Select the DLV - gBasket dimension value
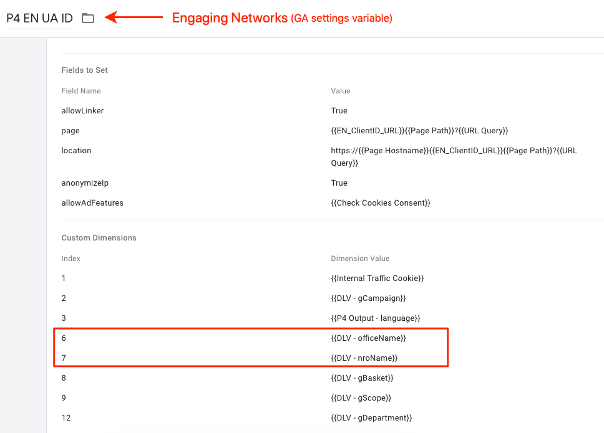Screen dimensions: 604x433 tap(362, 378)
